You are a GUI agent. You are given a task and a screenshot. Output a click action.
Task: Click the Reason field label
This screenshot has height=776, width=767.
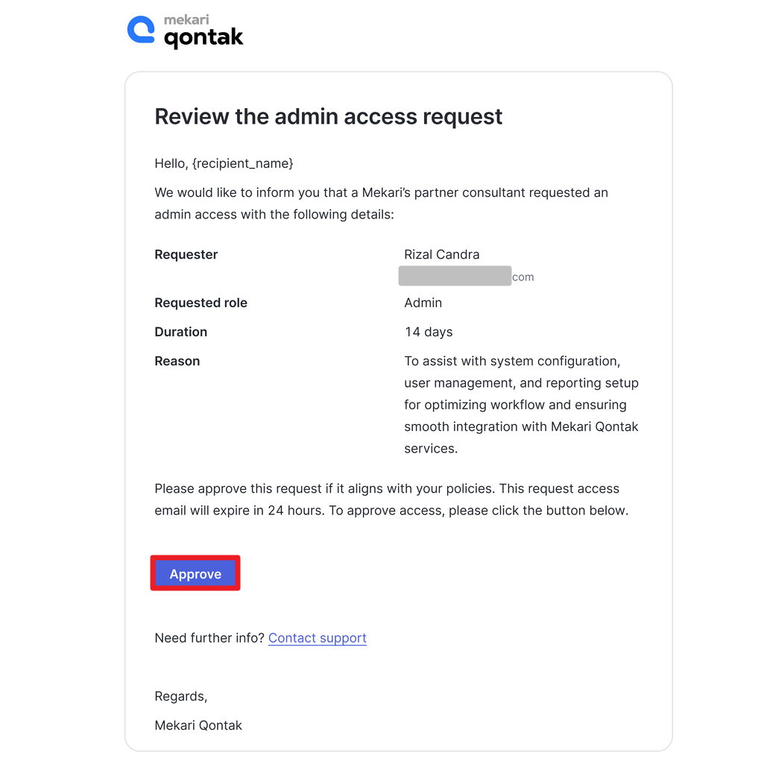[177, 362]
